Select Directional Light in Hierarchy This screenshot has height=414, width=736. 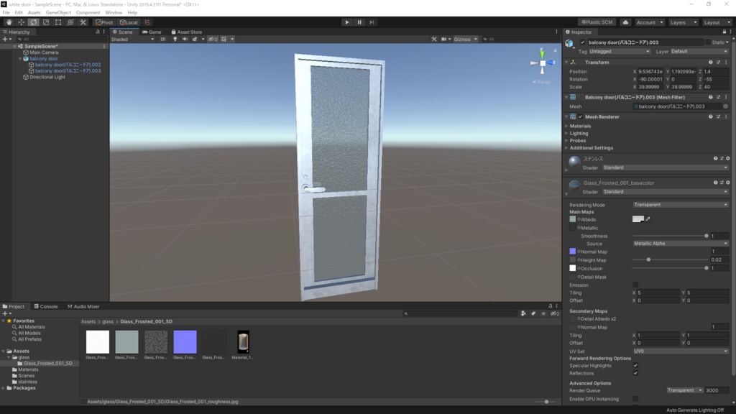coord(47,77)
